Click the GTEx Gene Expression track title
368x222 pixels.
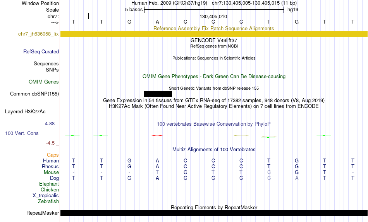point(214,100)
